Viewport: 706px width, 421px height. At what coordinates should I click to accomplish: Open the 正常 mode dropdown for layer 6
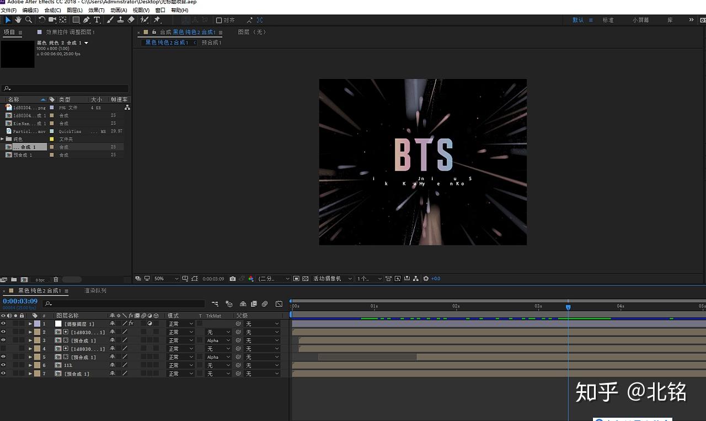coord(181,365)
